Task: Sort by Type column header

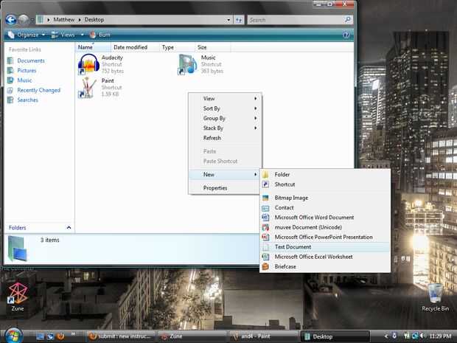Action: (x=177, y=47)
